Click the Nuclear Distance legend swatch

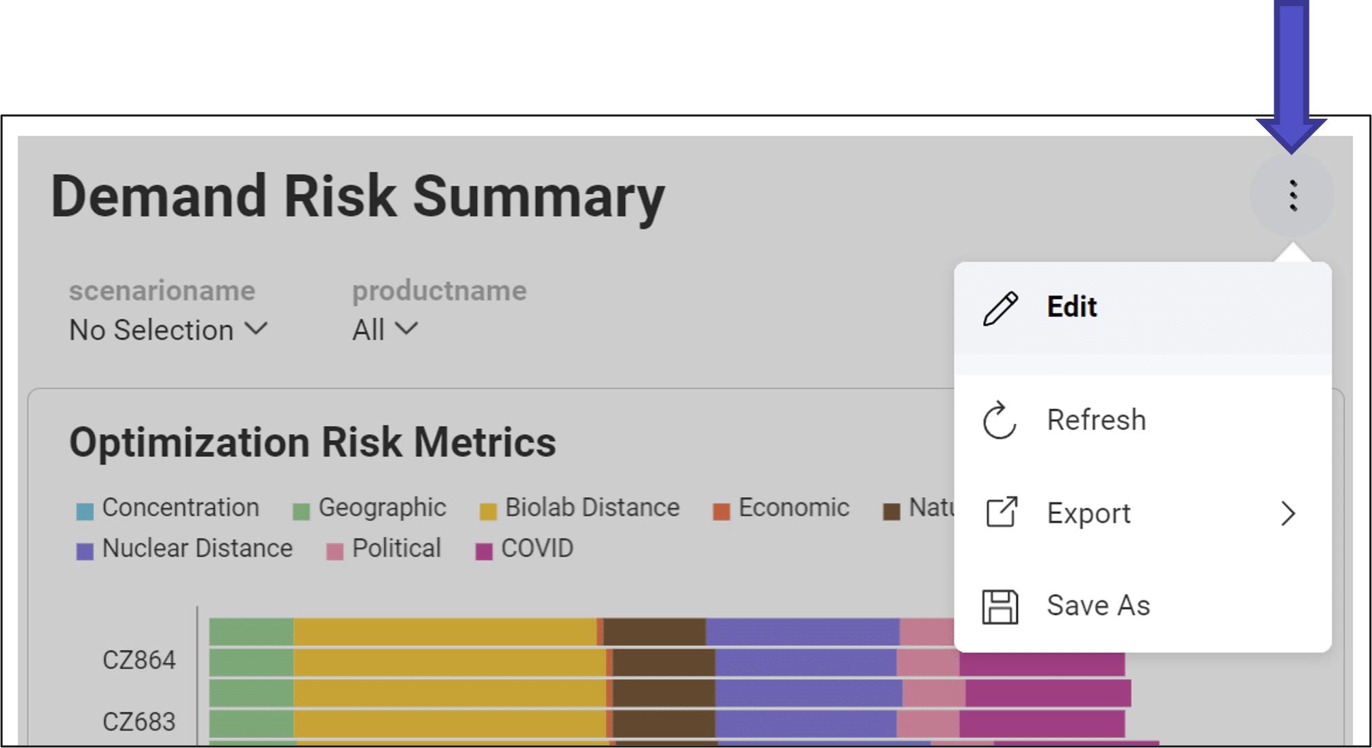(85, 551)
